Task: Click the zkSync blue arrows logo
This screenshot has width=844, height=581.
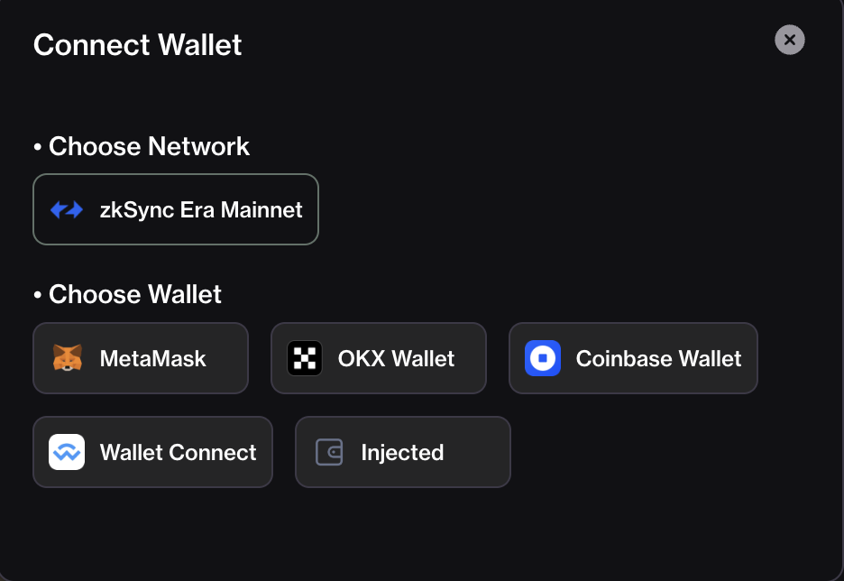Action: (x=67, y=209)
